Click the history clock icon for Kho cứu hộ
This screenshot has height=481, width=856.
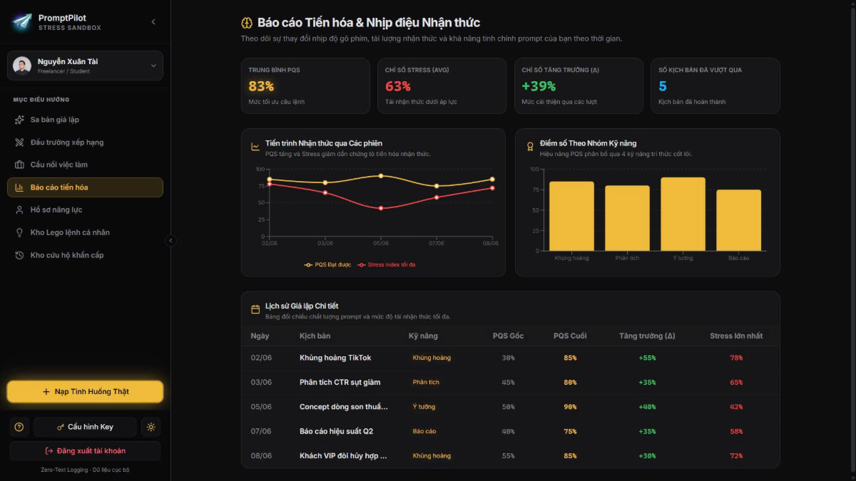point(20,255)
